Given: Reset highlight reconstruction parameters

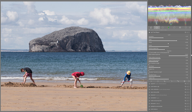Looking at the screenshot, I should (x=187, y=106).
